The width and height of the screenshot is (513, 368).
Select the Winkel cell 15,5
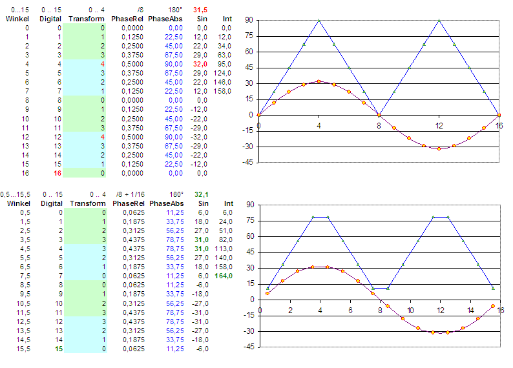point(23,349)
